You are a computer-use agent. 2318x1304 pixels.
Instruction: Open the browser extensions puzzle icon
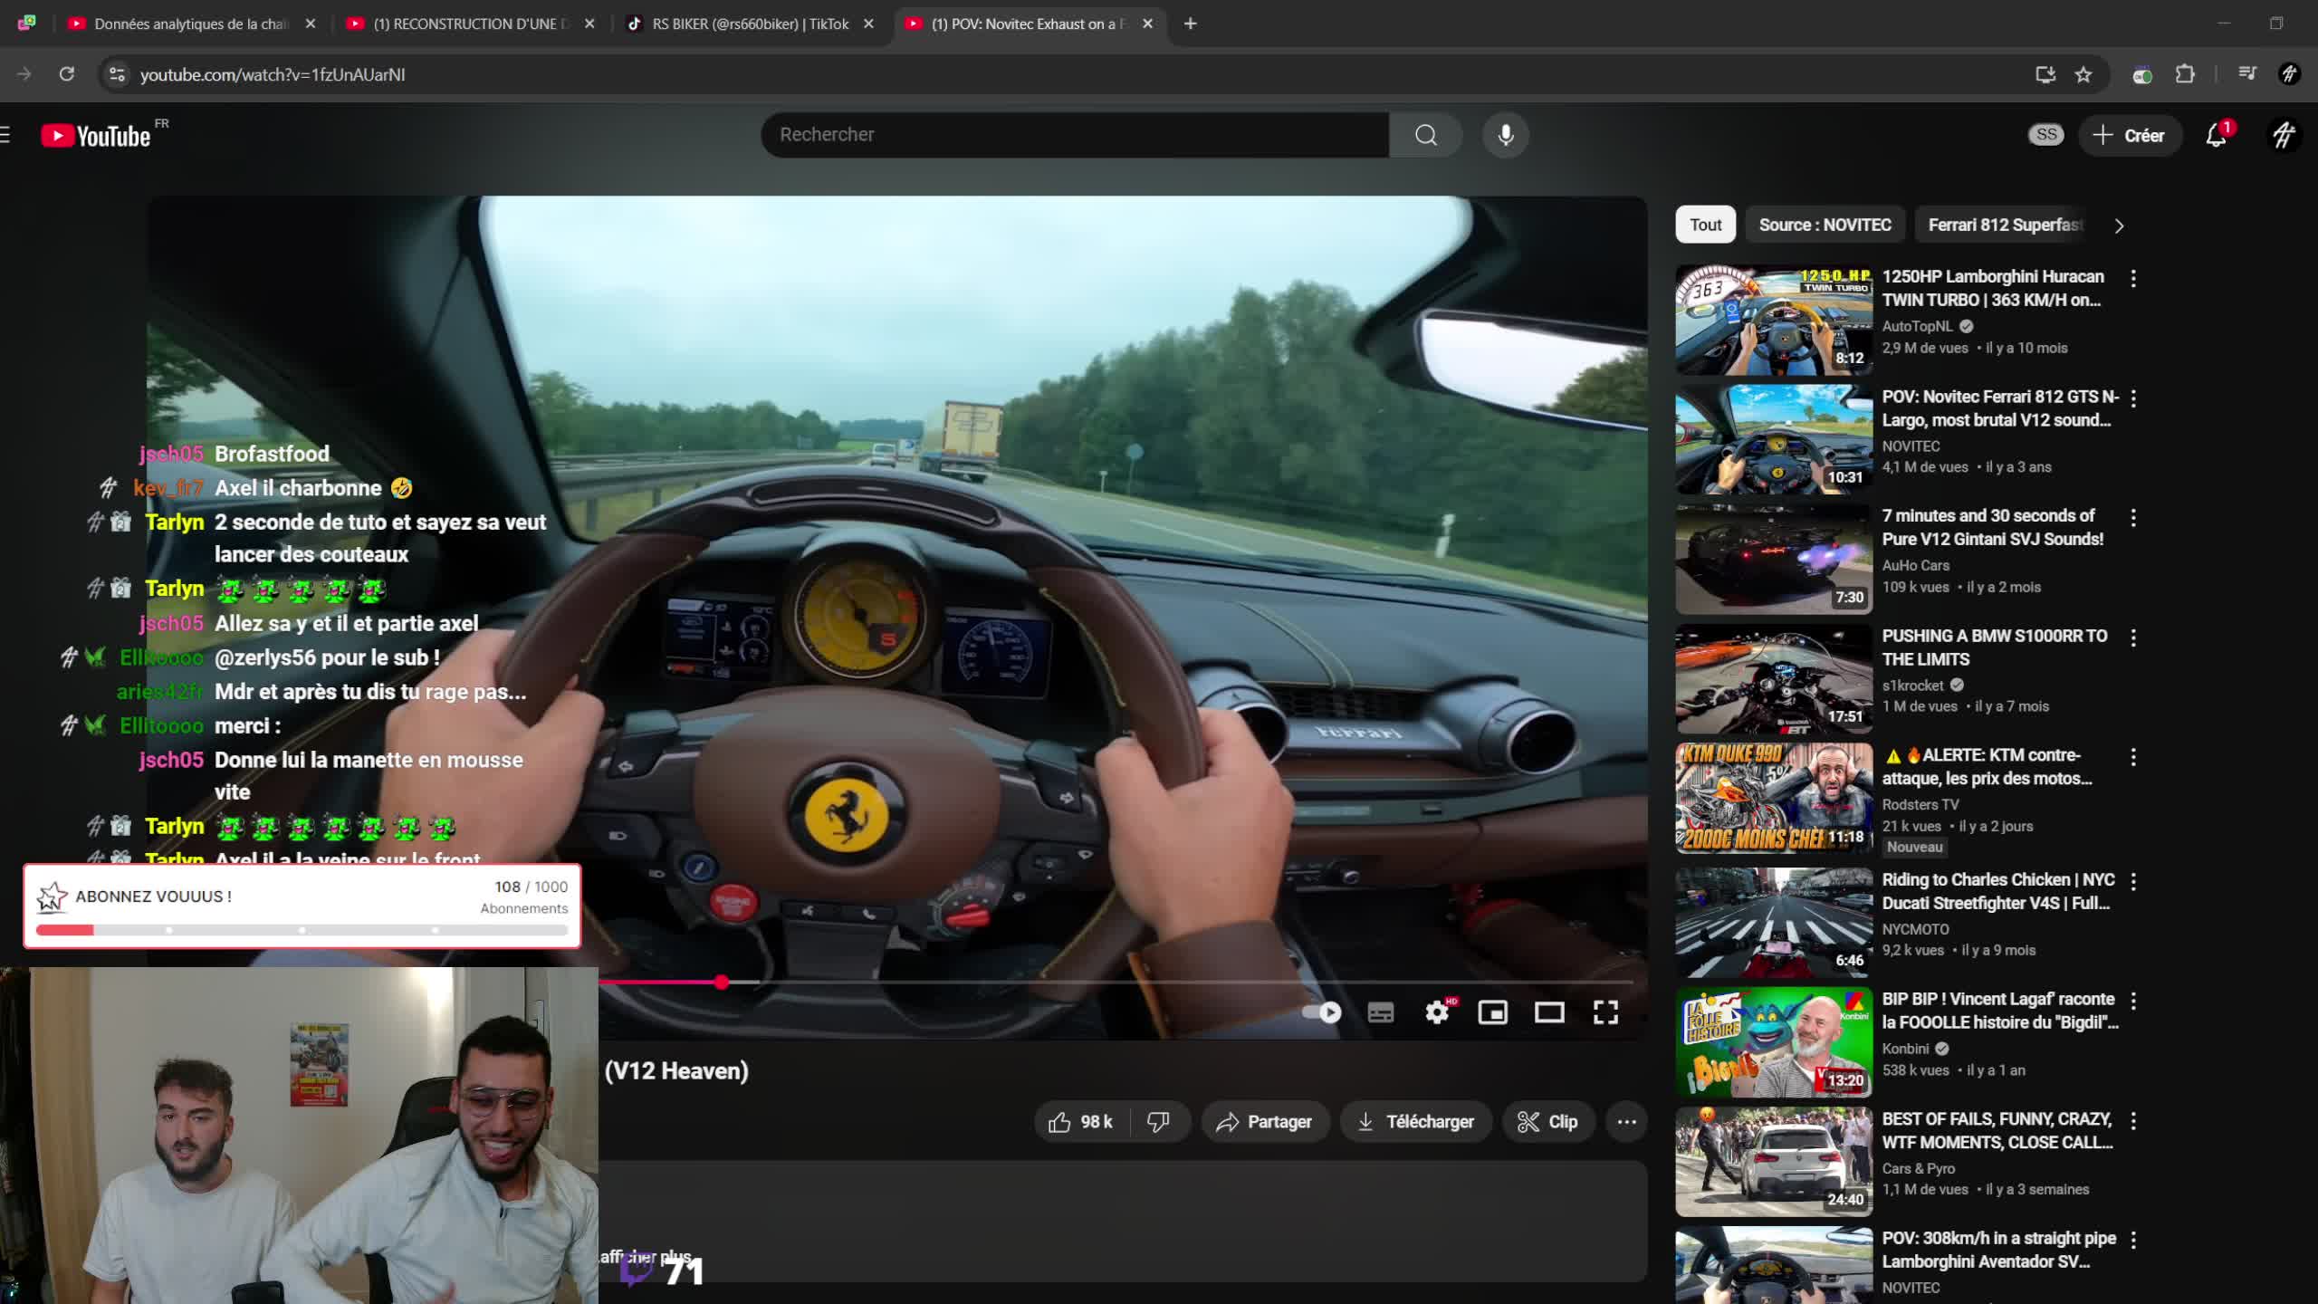pos(2185,74)
